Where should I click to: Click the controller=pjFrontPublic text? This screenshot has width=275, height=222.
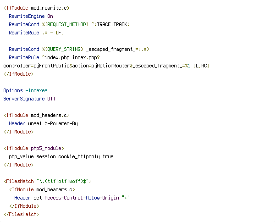coord(36,66)
